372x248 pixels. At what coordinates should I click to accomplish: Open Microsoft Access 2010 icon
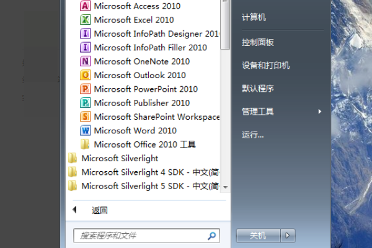(x=85, y=6)
